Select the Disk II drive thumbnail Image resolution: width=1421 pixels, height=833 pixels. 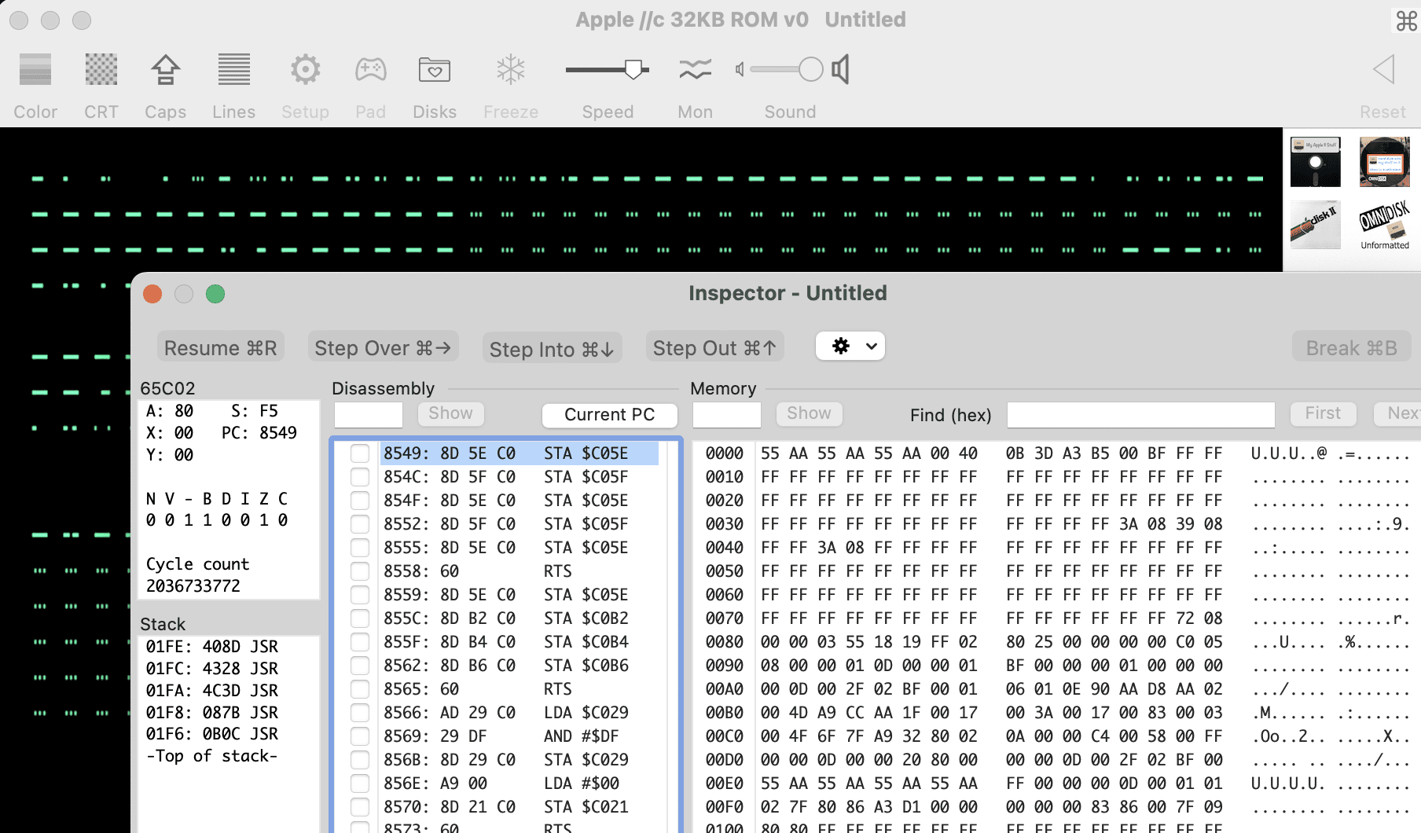pos(1316,224)
